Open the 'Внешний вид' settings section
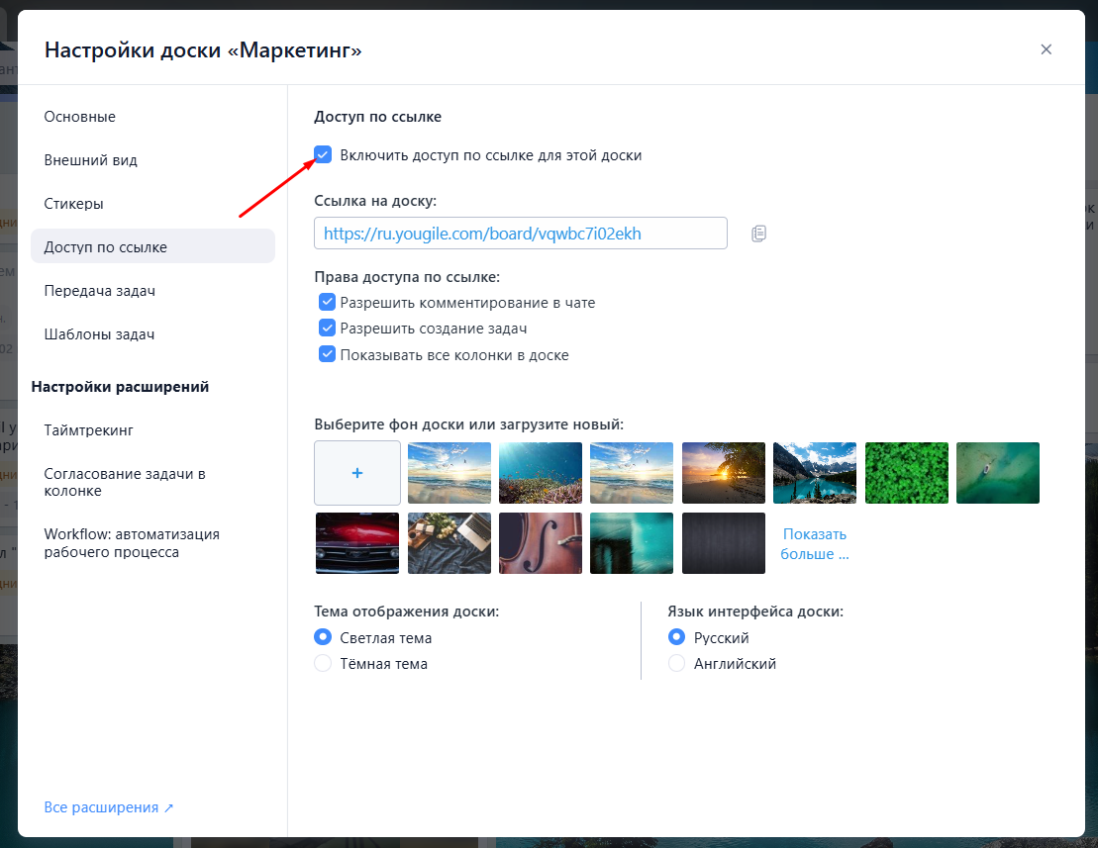Screen dimensions: 1098x848 pos(152,160)
